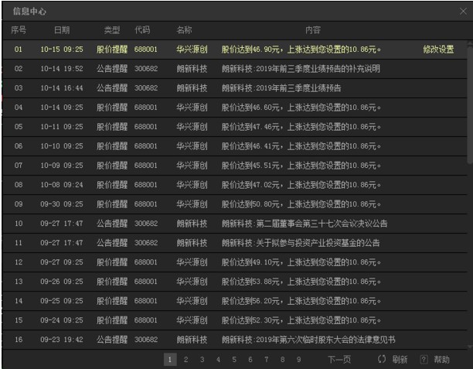Select the 股价达到45.51元 alert row
473x369 pixels.
click(x=234, y=166)
